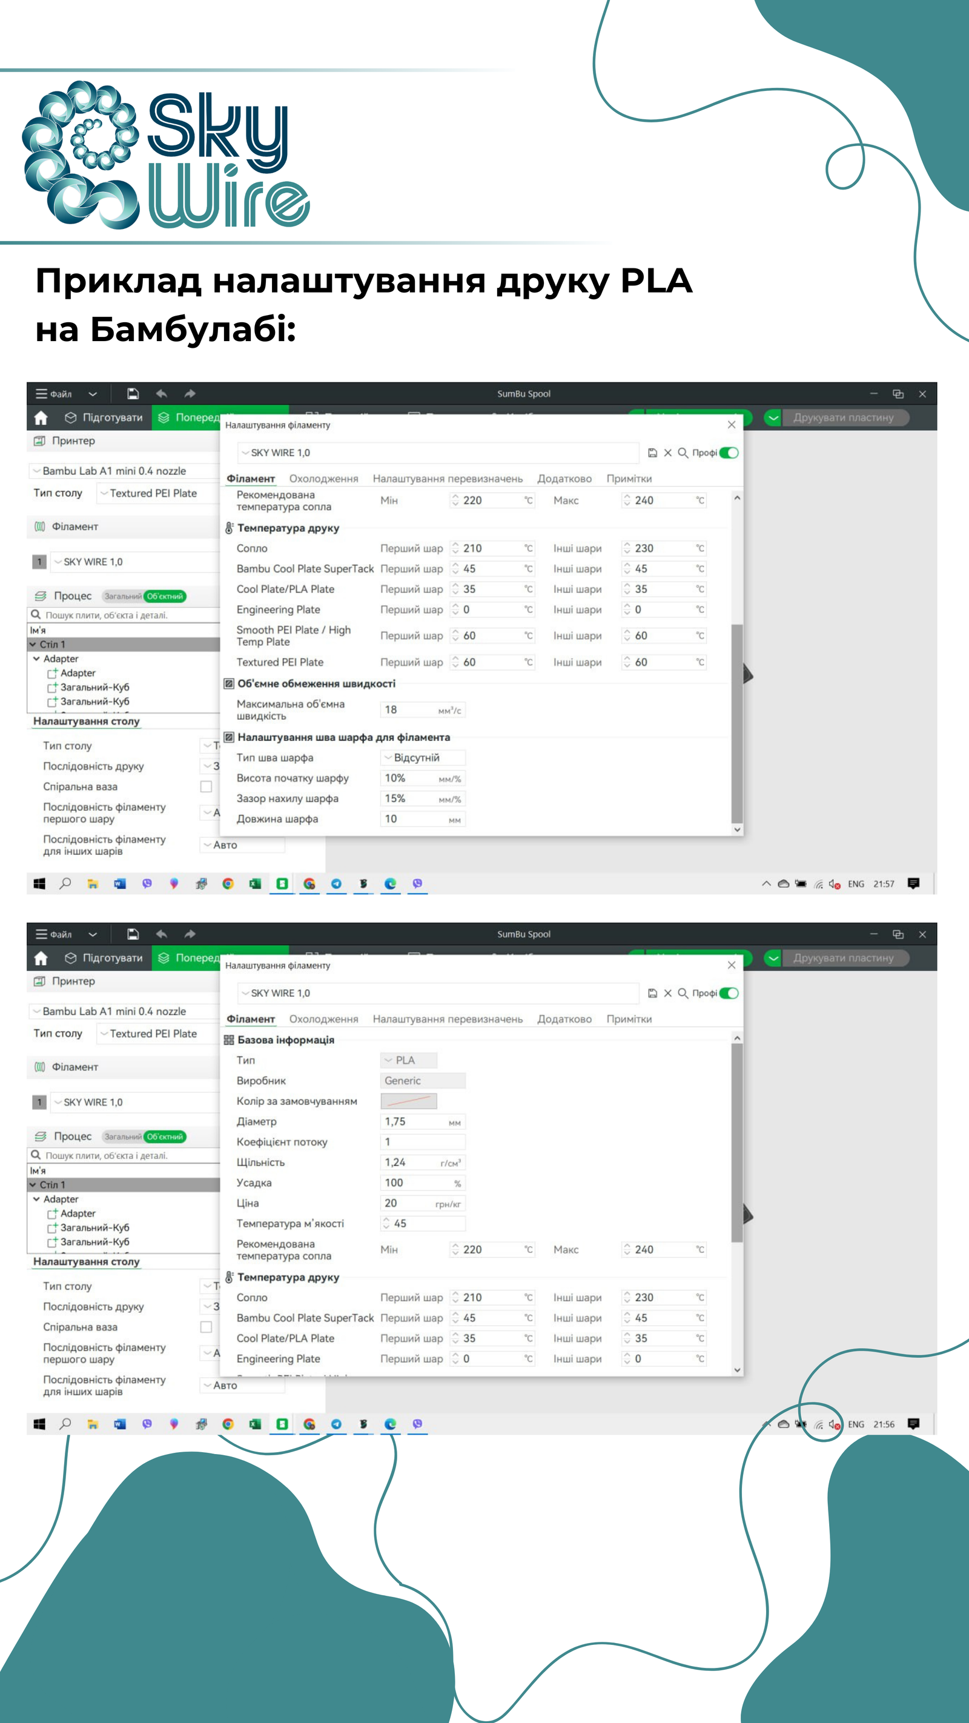The width and height of the screenshot is (969, 1723).
Task: Open the filament Тип PLA dropdown
Action: pyautogui.click(x=409, y=1060)
